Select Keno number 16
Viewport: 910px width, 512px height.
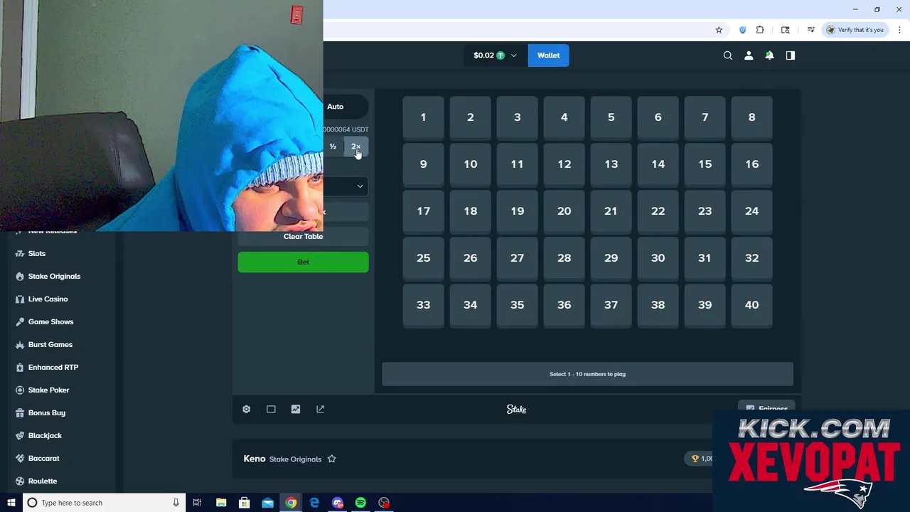click(x=751, y=164)
